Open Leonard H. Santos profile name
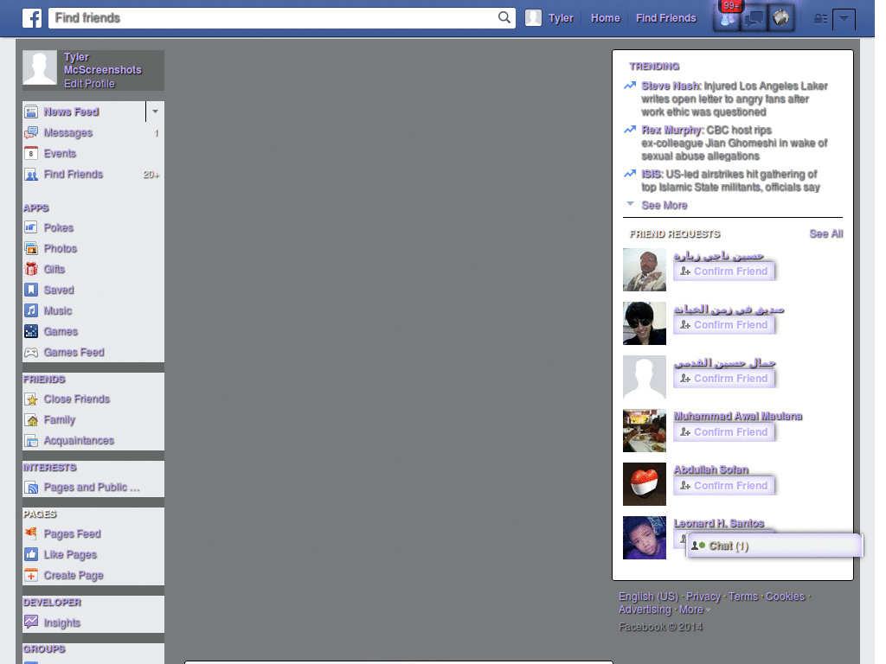 click(719, 523)
